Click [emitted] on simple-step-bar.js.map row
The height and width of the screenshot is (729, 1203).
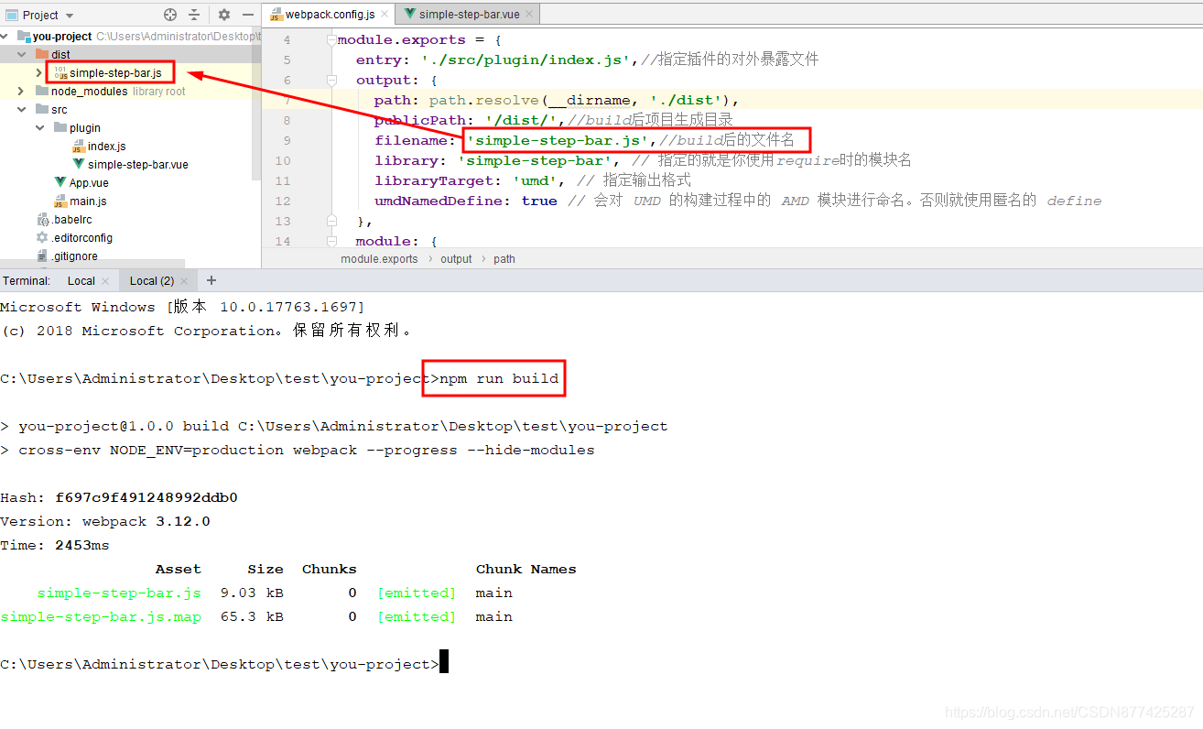(x=417, y=616)
